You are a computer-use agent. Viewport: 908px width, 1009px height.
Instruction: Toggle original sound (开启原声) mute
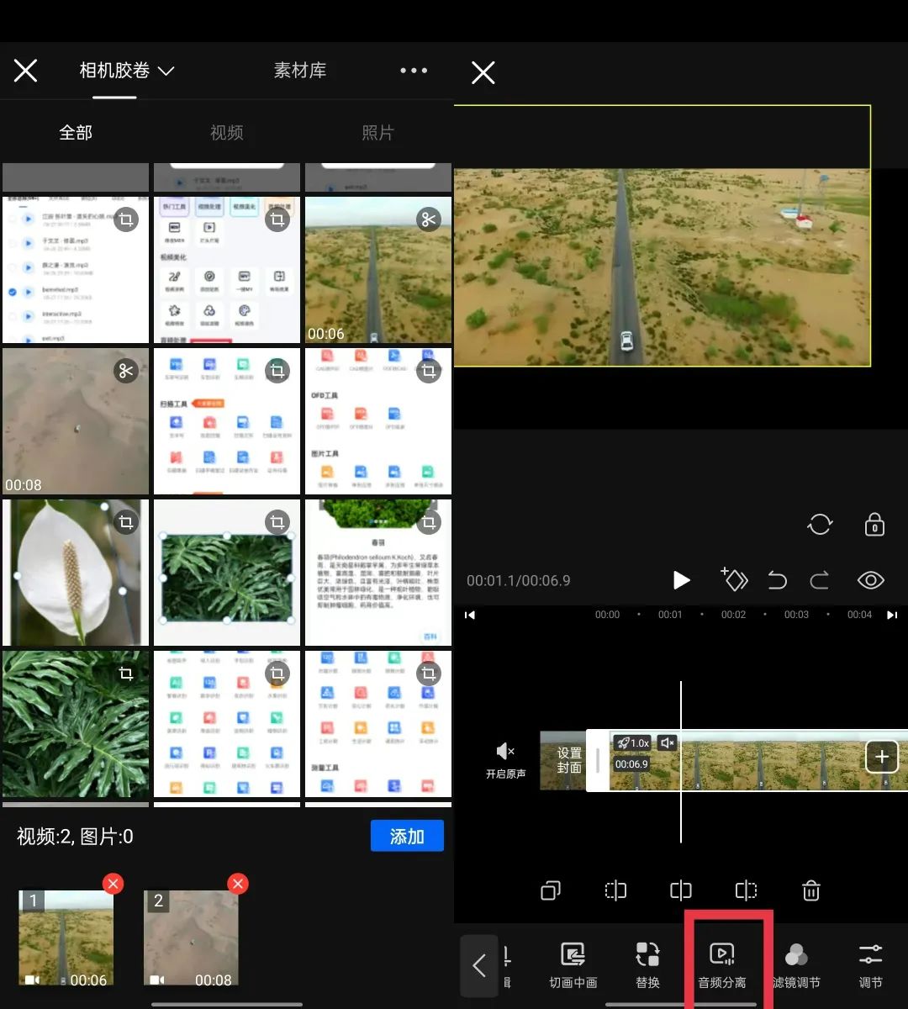tap(505, 759)
